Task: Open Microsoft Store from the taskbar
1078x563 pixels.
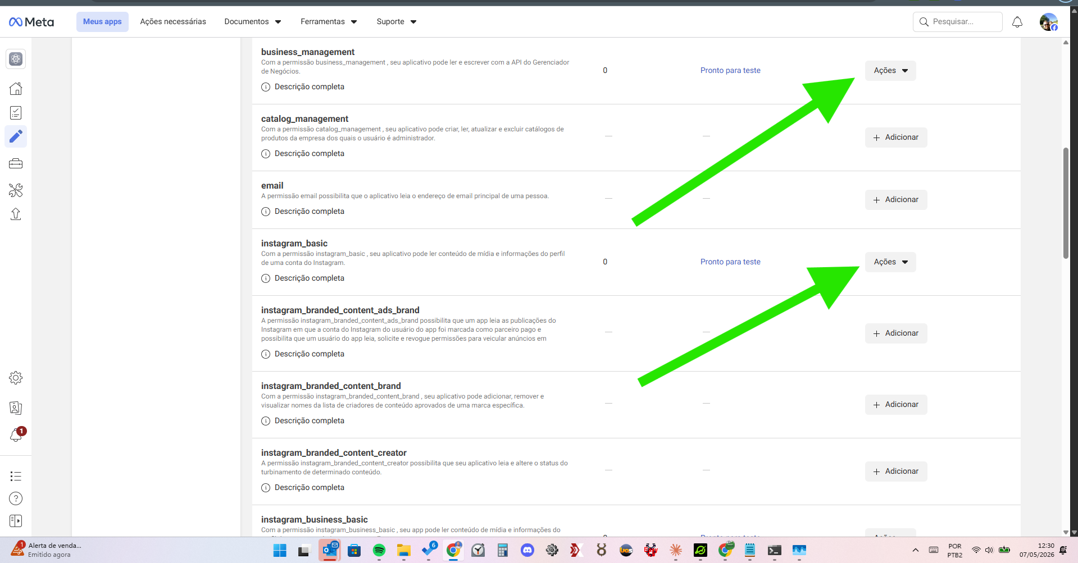Action: coord(354,551)
